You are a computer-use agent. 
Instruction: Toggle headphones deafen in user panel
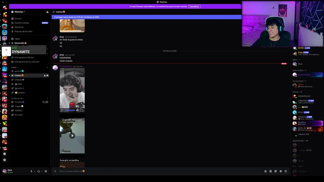pyautogui.click(x=38, y=171)
